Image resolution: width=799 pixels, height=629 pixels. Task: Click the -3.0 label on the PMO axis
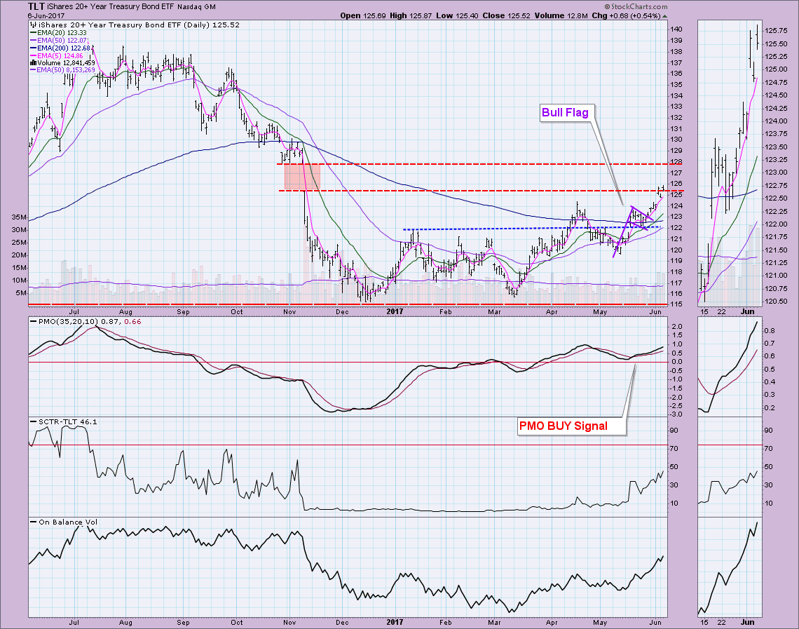tap(676, 414)
